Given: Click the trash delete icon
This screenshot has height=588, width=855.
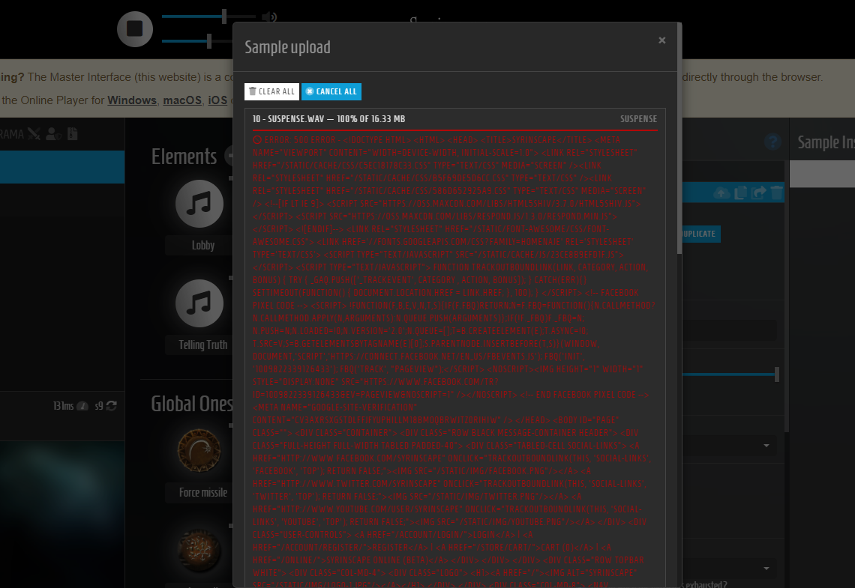Looking at the screenshot, I should (x=776, y=193).
